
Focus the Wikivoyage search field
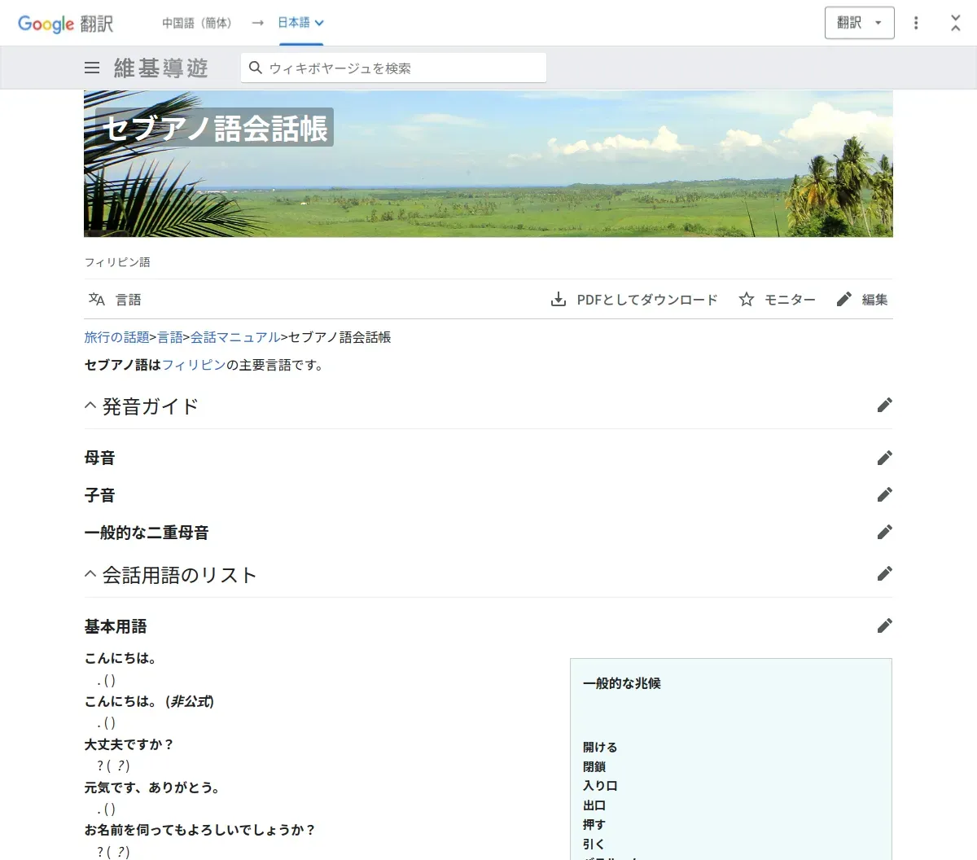pos(393,68)
